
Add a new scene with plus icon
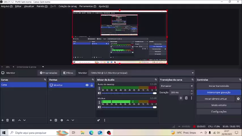click(x=3, y=120)
